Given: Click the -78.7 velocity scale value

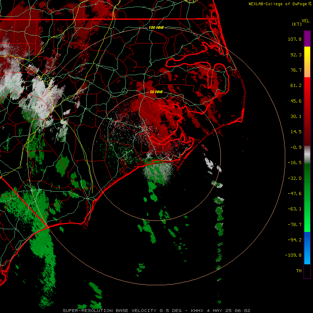Looking at the screenshot, I should pos(295,225).
